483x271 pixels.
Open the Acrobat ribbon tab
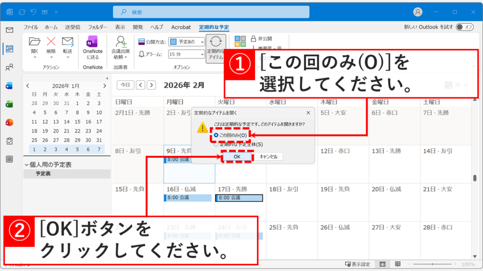click(x=181, y=27)
